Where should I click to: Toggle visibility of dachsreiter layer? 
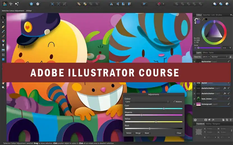(229, 61)
